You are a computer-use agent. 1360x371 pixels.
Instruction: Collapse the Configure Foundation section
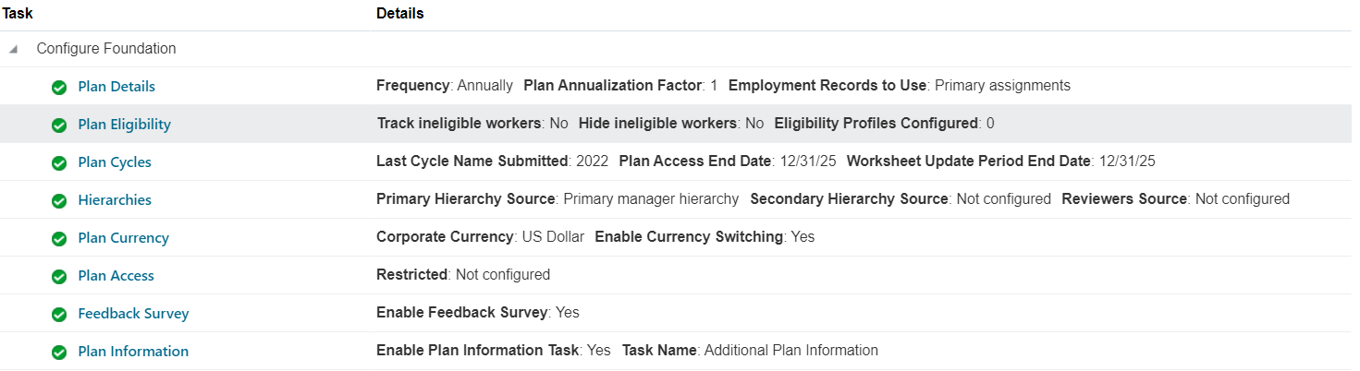pyautogui.click(x=13, y=49)
